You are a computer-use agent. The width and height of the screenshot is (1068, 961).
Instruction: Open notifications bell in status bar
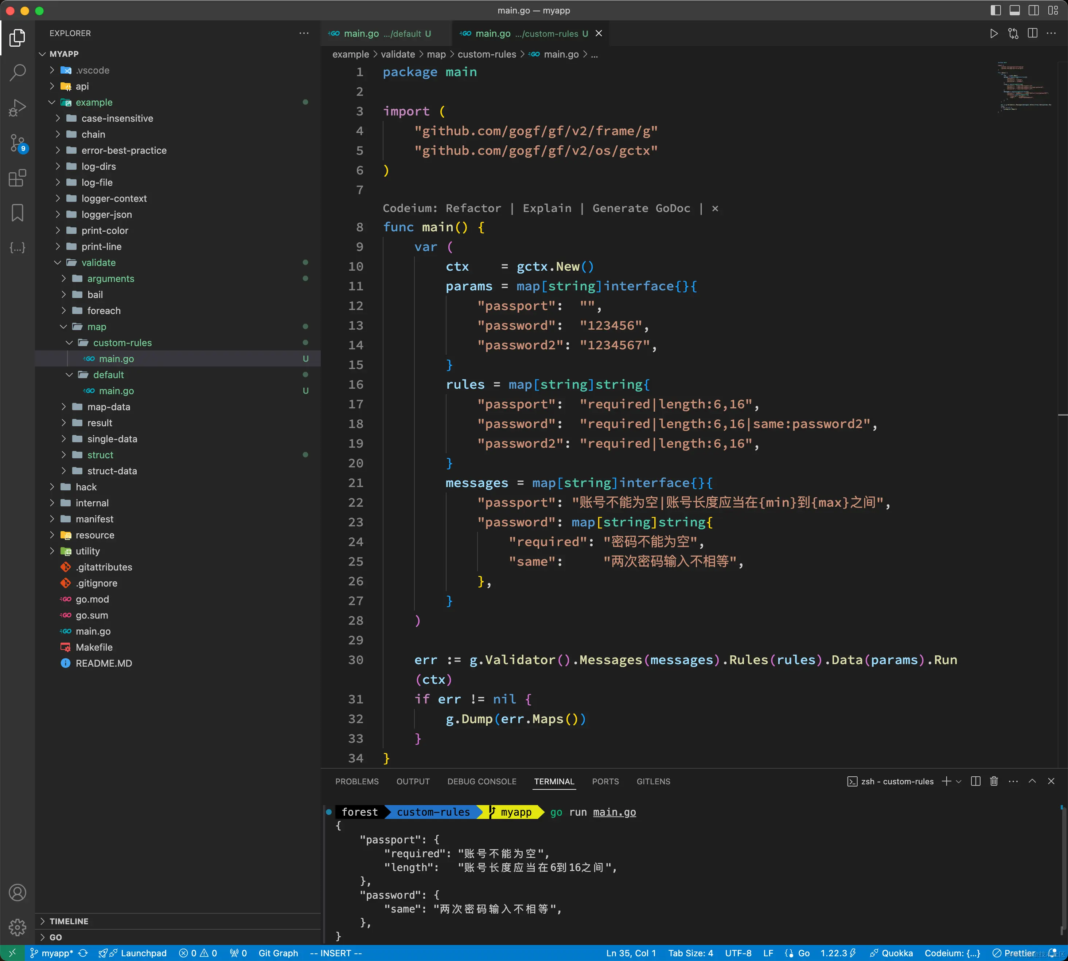(x=1053, y=953)
